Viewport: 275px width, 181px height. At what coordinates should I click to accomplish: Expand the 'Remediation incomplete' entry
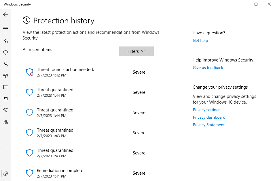tap(60, 173)
